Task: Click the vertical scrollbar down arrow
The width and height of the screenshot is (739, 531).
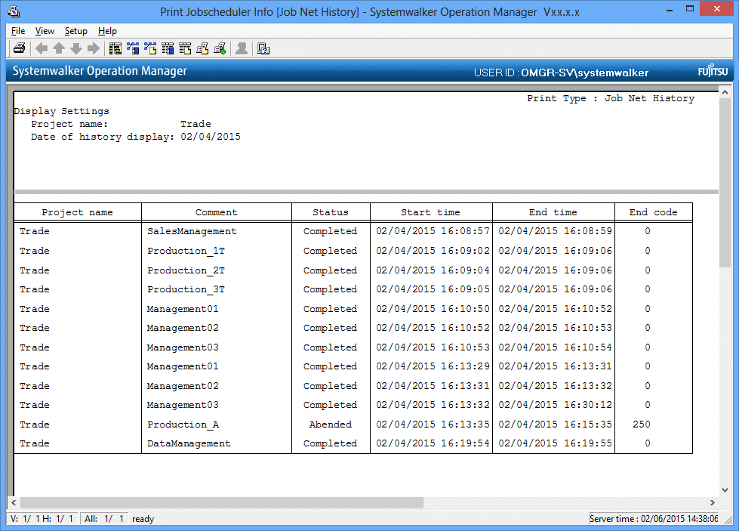Action: point(725,489)
